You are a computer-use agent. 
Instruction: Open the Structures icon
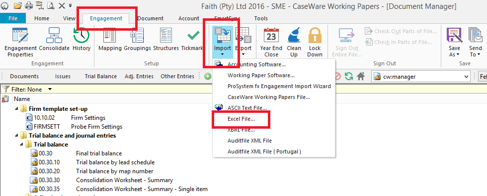166,36
